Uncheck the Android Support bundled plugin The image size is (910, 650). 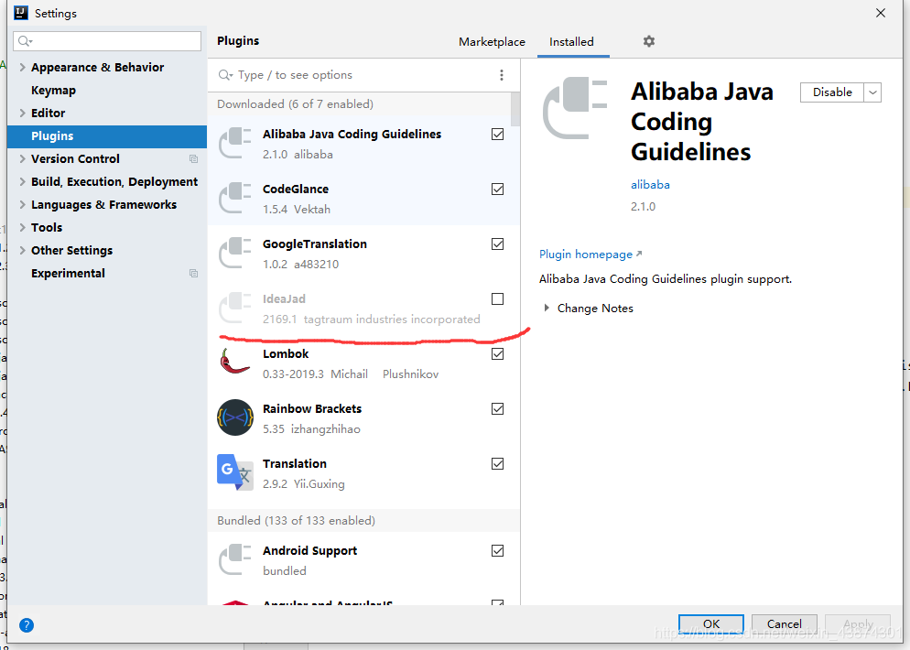[x=497, y=551]
